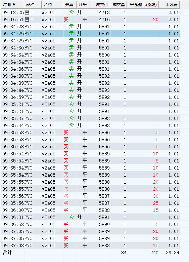189x262 pixels.
Task: Select the 09:16:51 豆一 buy close row
Action: (90, 20)
